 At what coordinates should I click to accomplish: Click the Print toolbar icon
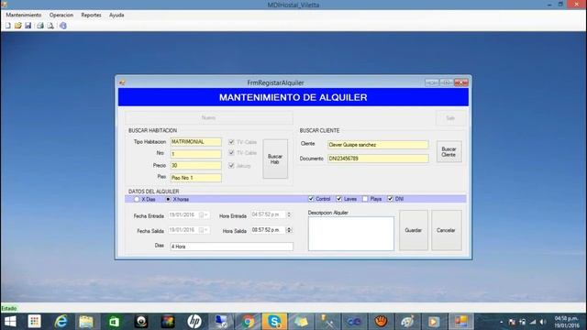pyautogui.click(x=40, y=26)
